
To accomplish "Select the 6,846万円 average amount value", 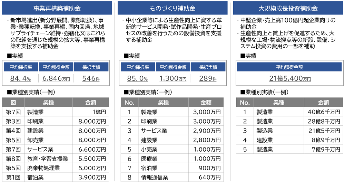I will pos(56,78).
